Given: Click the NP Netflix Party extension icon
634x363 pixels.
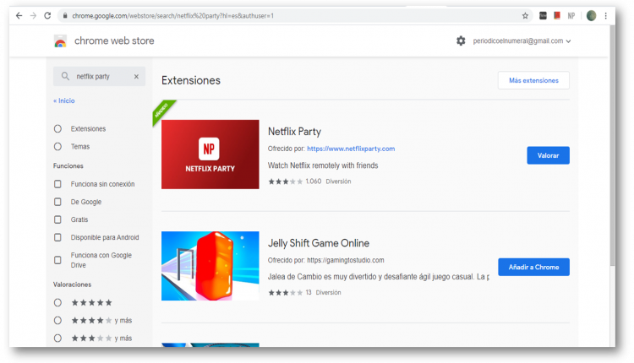Looking at the screenshot, I should pos(571,16).
